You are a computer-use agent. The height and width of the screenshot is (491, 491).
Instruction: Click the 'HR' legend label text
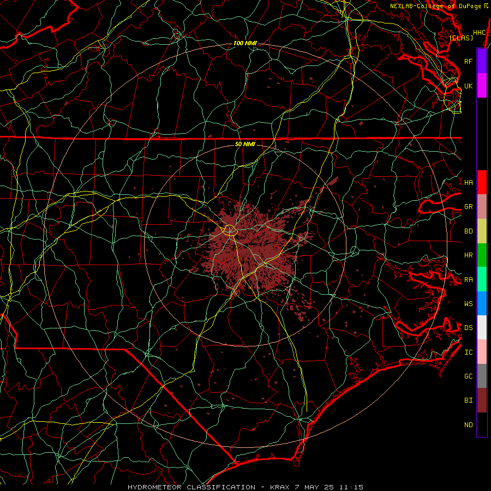click(468, 255)
